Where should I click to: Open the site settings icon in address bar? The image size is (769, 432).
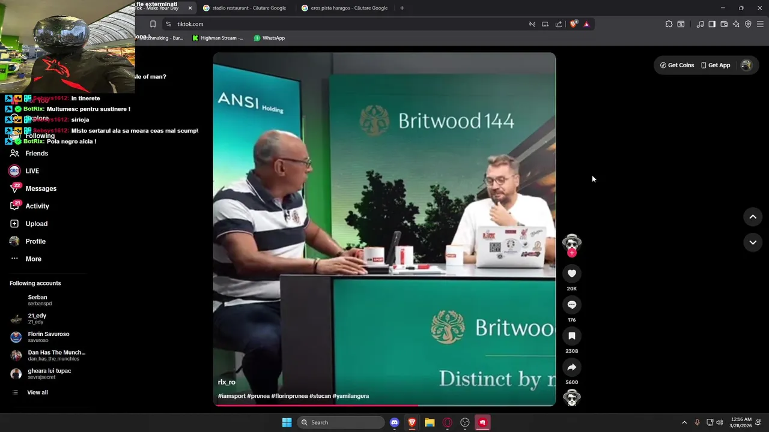point(168,24)
